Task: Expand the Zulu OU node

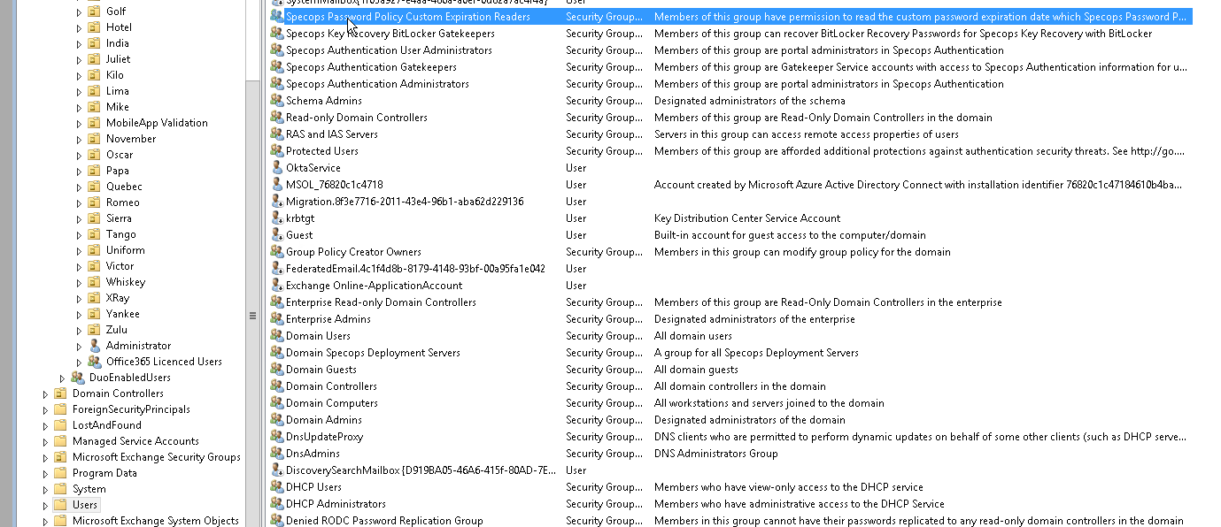Action: pyautogui.click(x=79, y=331)
